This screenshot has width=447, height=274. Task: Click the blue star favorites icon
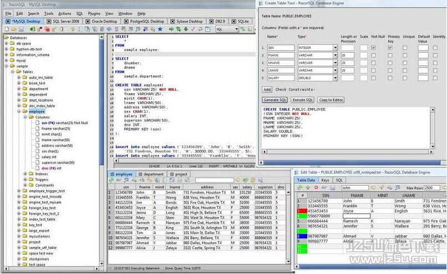(160, 29)
